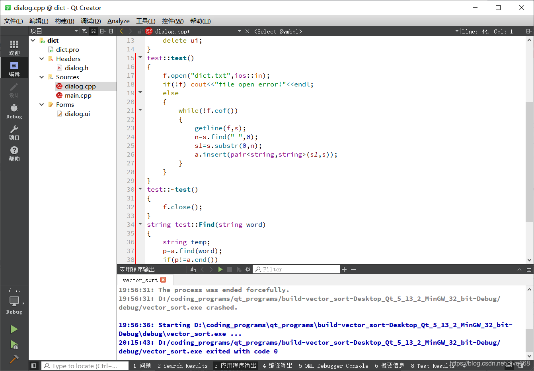Image resolution: width=534 pixels, height=371 pixels.
Task: Click the filter tree funnel icon
Action: tap(84, 31)
